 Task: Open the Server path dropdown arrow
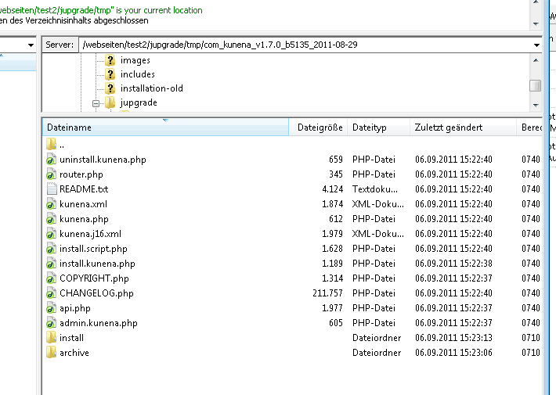(536, 45)
